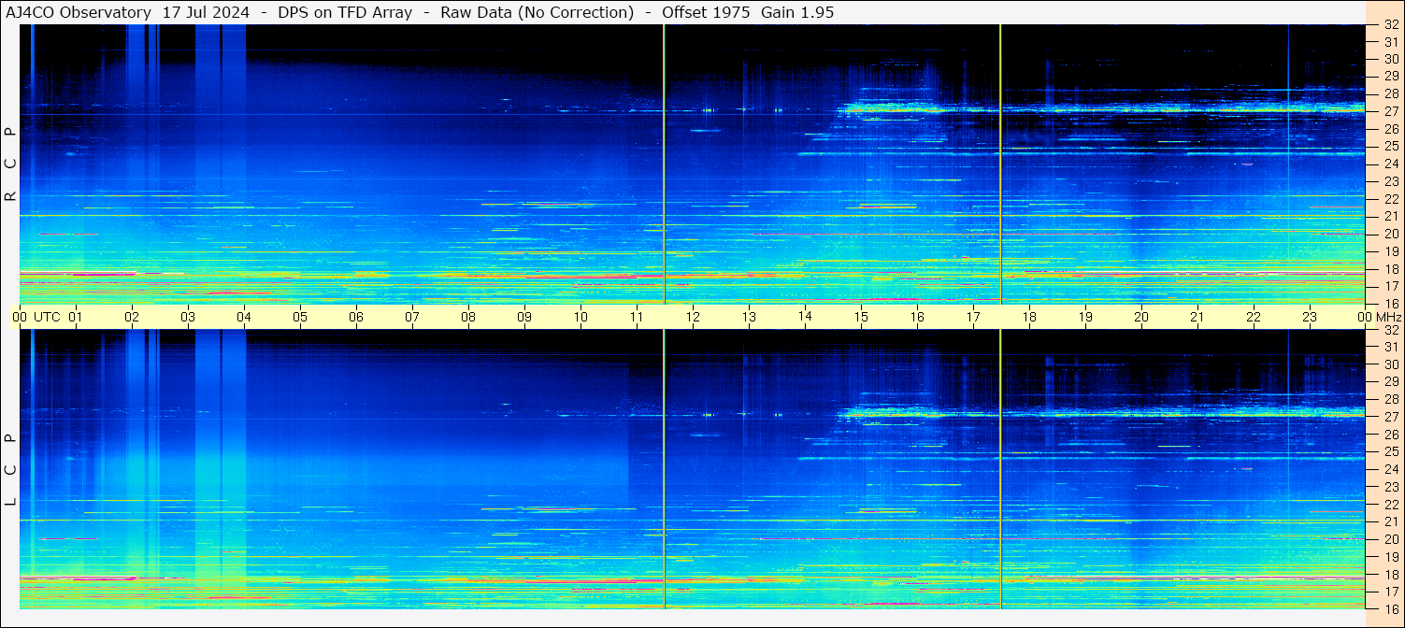Click 28 MHz label on RCP frequency scale
The width and height of the screenshot is (1405, 628).
1390,93
